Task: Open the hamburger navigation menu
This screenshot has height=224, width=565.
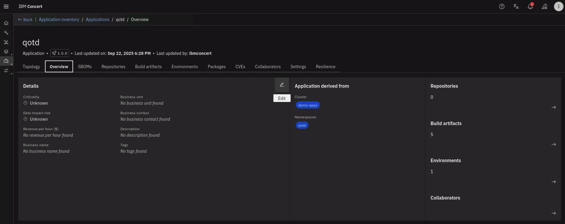Action: coord(6,7)
